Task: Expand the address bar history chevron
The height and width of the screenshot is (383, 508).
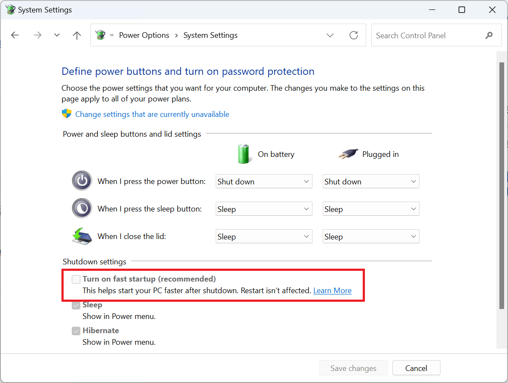Action: coord(330,35)
